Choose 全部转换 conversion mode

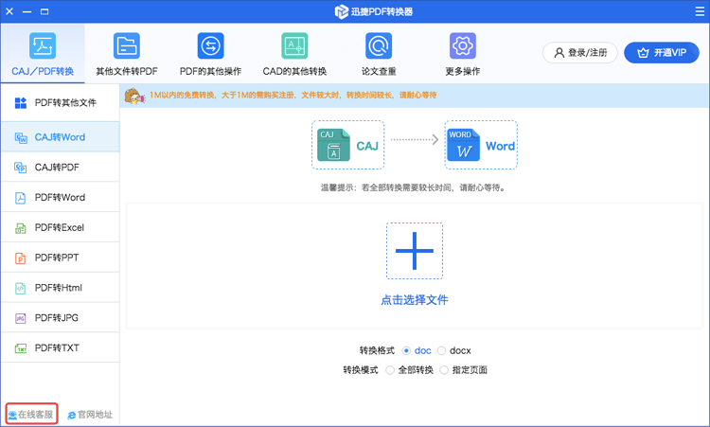click(x=390, y=370)
